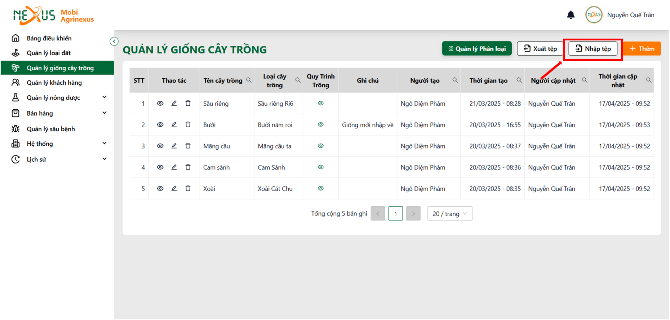Show Quy Trình Trồng for Xoài

pyautogui.click(x=321, y=189)
